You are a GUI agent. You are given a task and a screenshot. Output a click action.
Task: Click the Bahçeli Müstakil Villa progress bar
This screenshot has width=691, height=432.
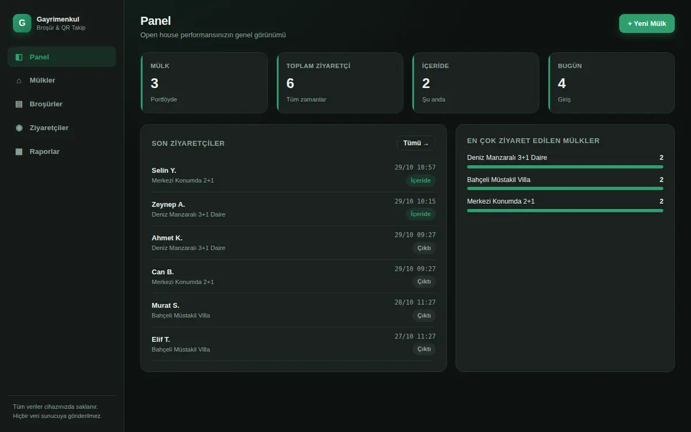pos(565,188)
